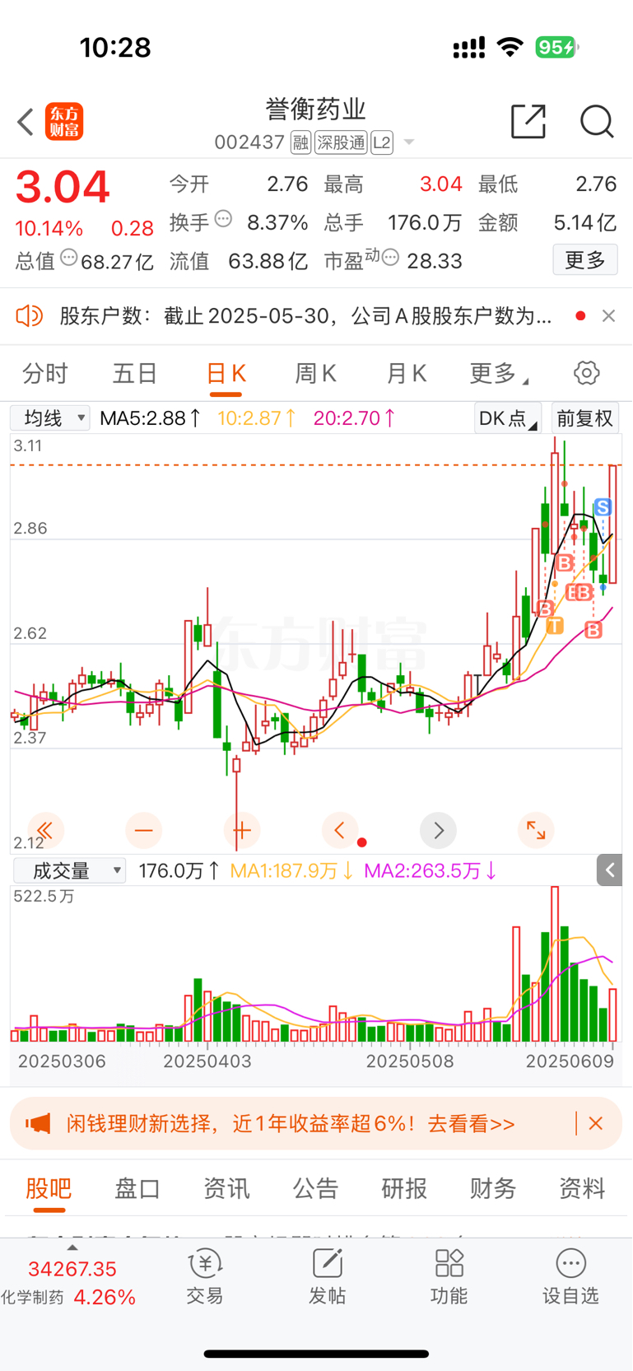
Task: Tap the 换手 info icon
Action: point(223,219)
